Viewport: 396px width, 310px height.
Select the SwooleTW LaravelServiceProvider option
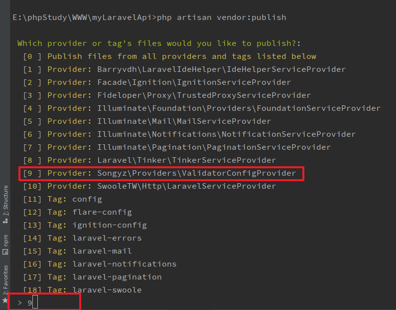click(149, 186)
